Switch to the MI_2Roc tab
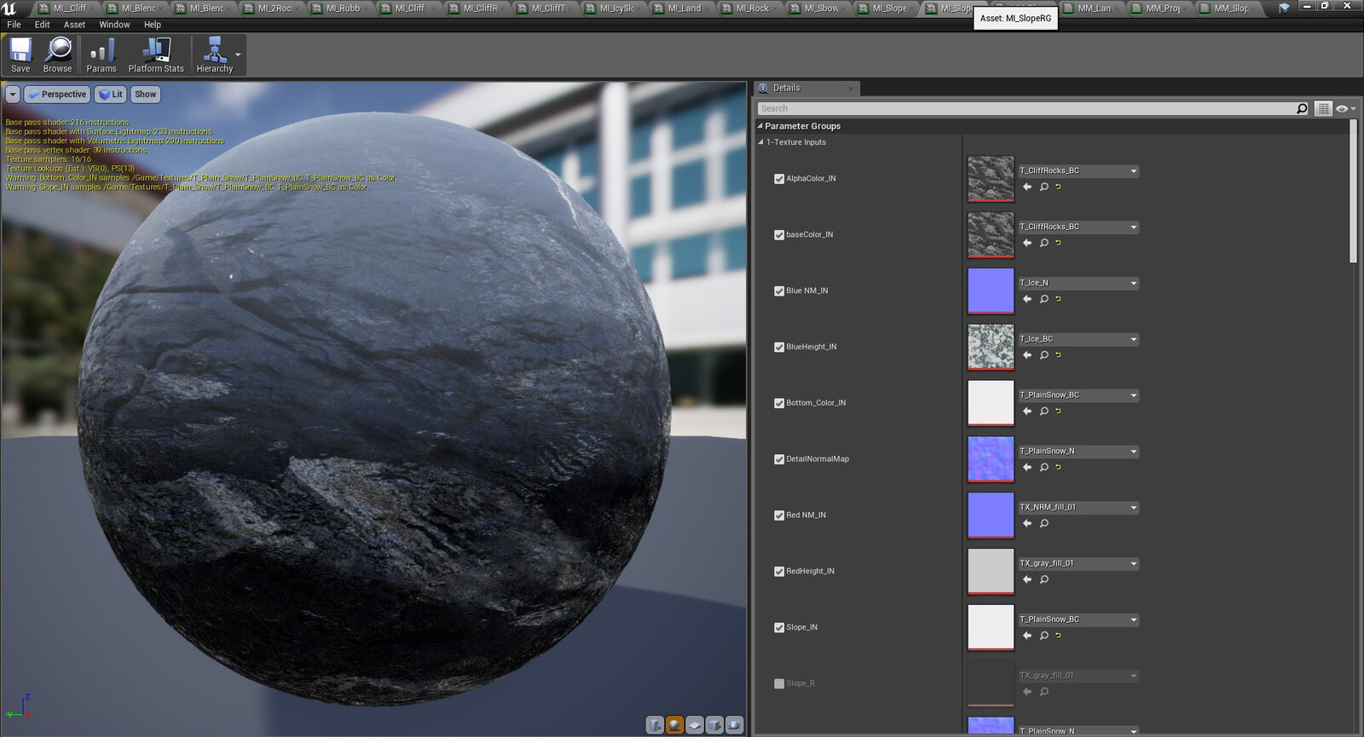Screen dimensions: 1364x737 [274, 9]
